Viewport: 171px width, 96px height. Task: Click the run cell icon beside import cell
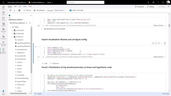click(36, 47)
